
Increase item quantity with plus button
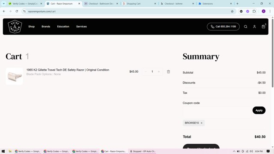click(159, 71)
